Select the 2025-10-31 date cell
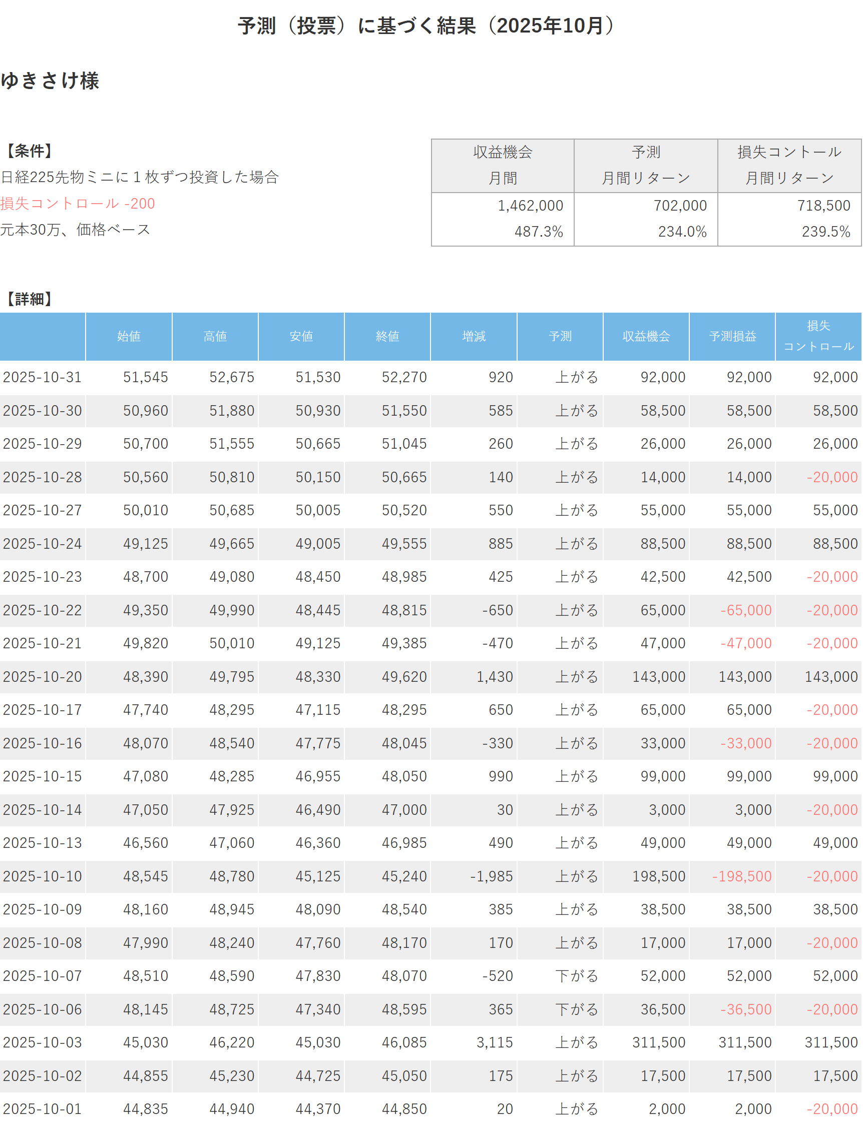Viewport: 863px width, 1127px height. pyautogui.click(x=42, y=377)
